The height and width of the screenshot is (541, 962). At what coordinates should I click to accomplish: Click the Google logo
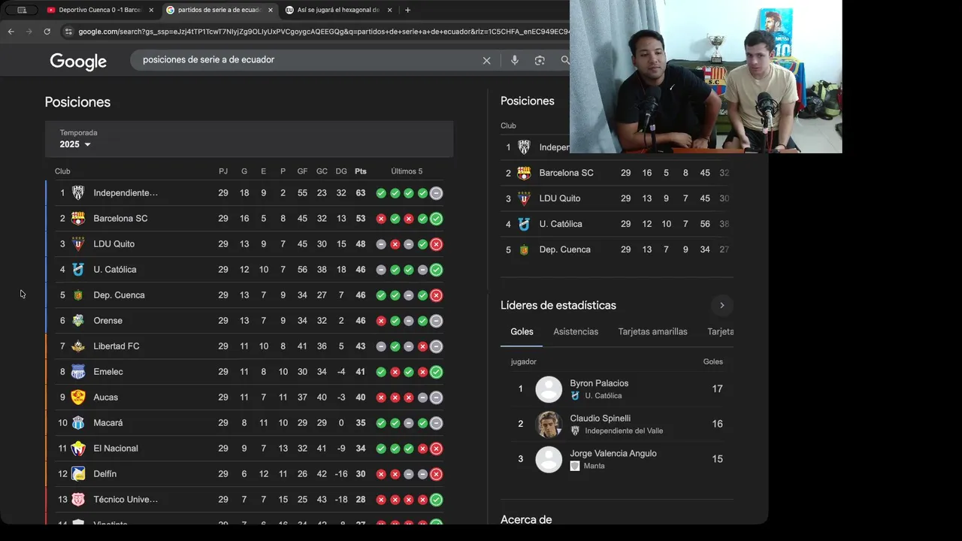click(78, 61)
